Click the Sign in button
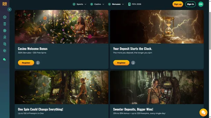The image size is (211, 118). 191,4
